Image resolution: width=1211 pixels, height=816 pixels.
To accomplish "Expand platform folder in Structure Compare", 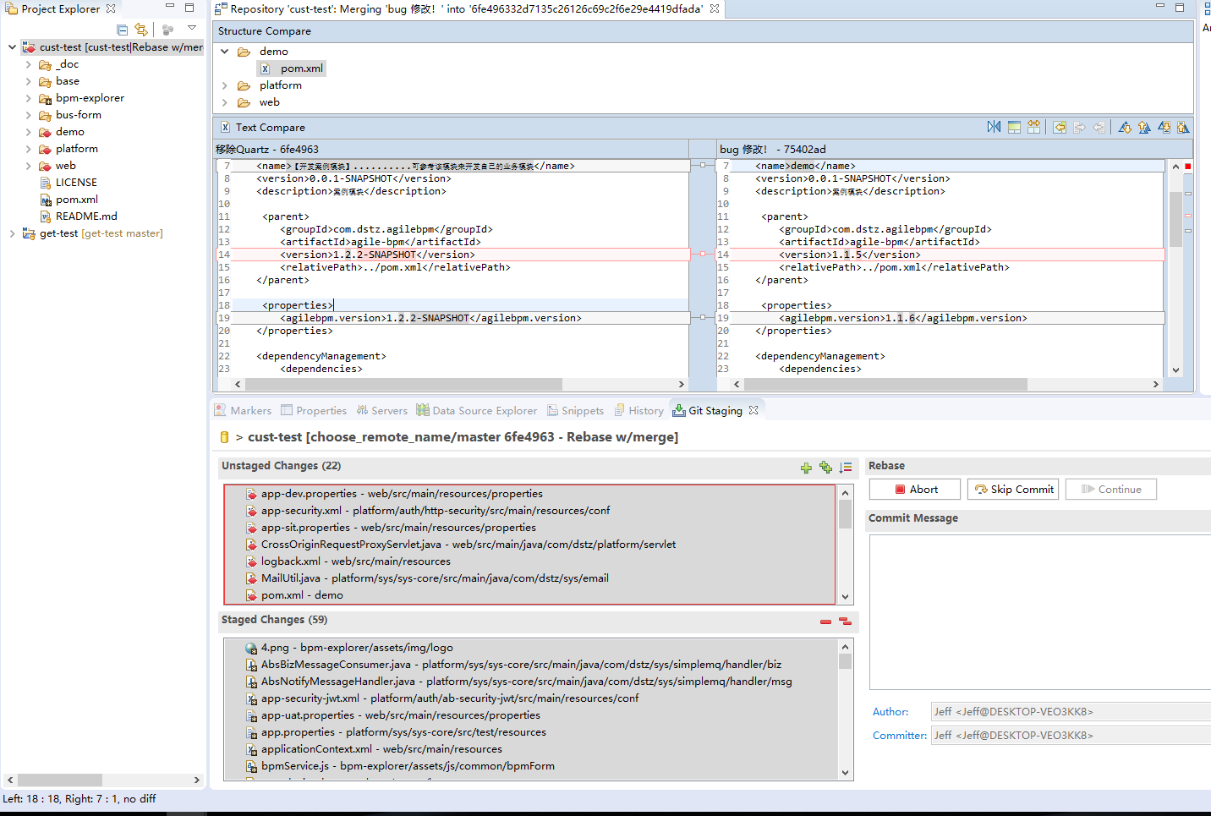I will point(225,85).
